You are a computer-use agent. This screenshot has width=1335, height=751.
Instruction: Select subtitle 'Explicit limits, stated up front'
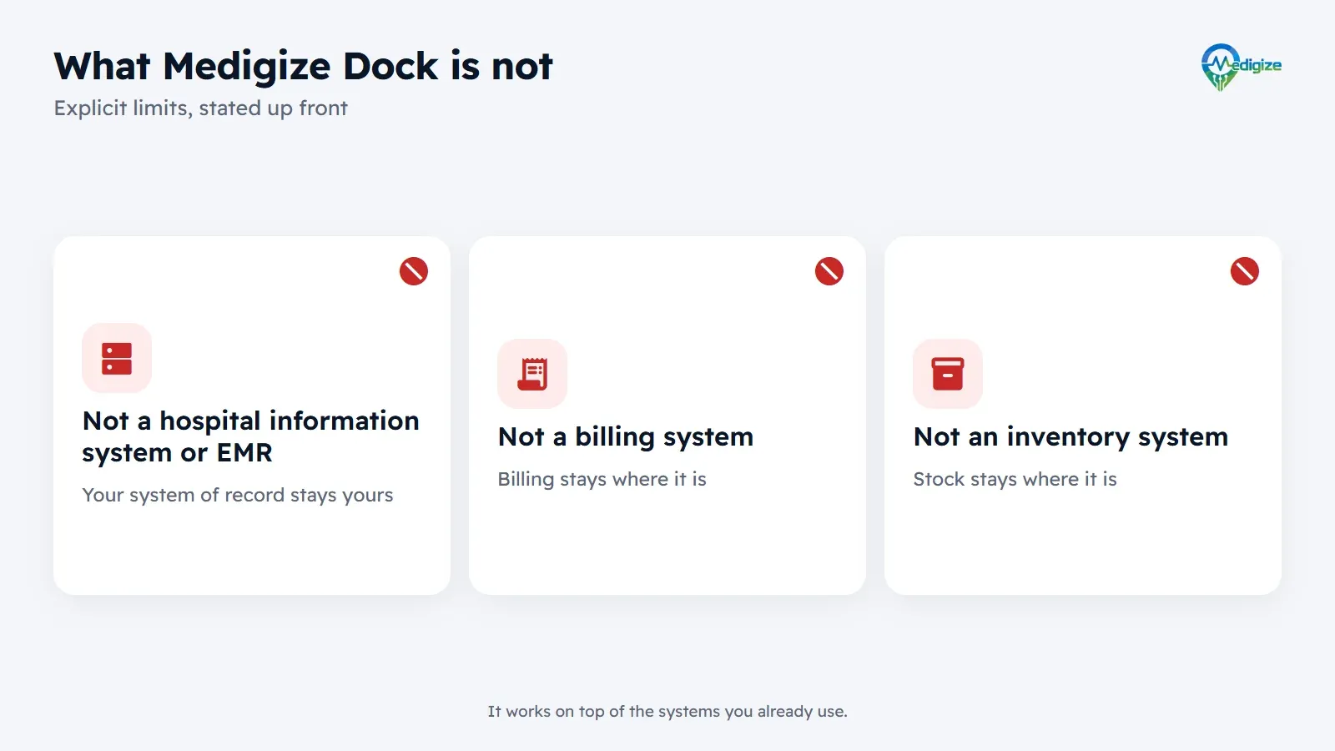click(x=200, y=108)
